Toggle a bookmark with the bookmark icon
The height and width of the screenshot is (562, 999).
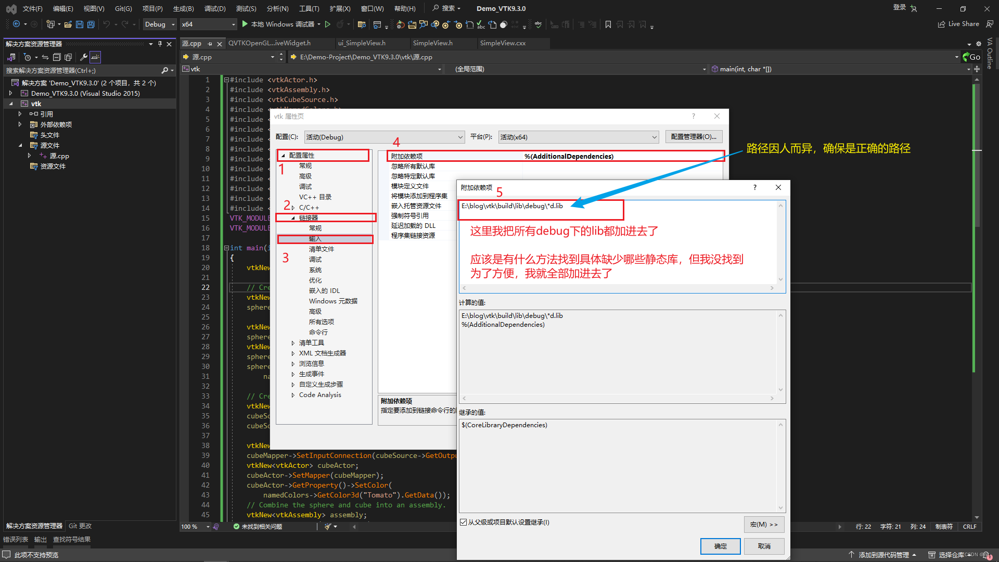[x=608, y=24]
